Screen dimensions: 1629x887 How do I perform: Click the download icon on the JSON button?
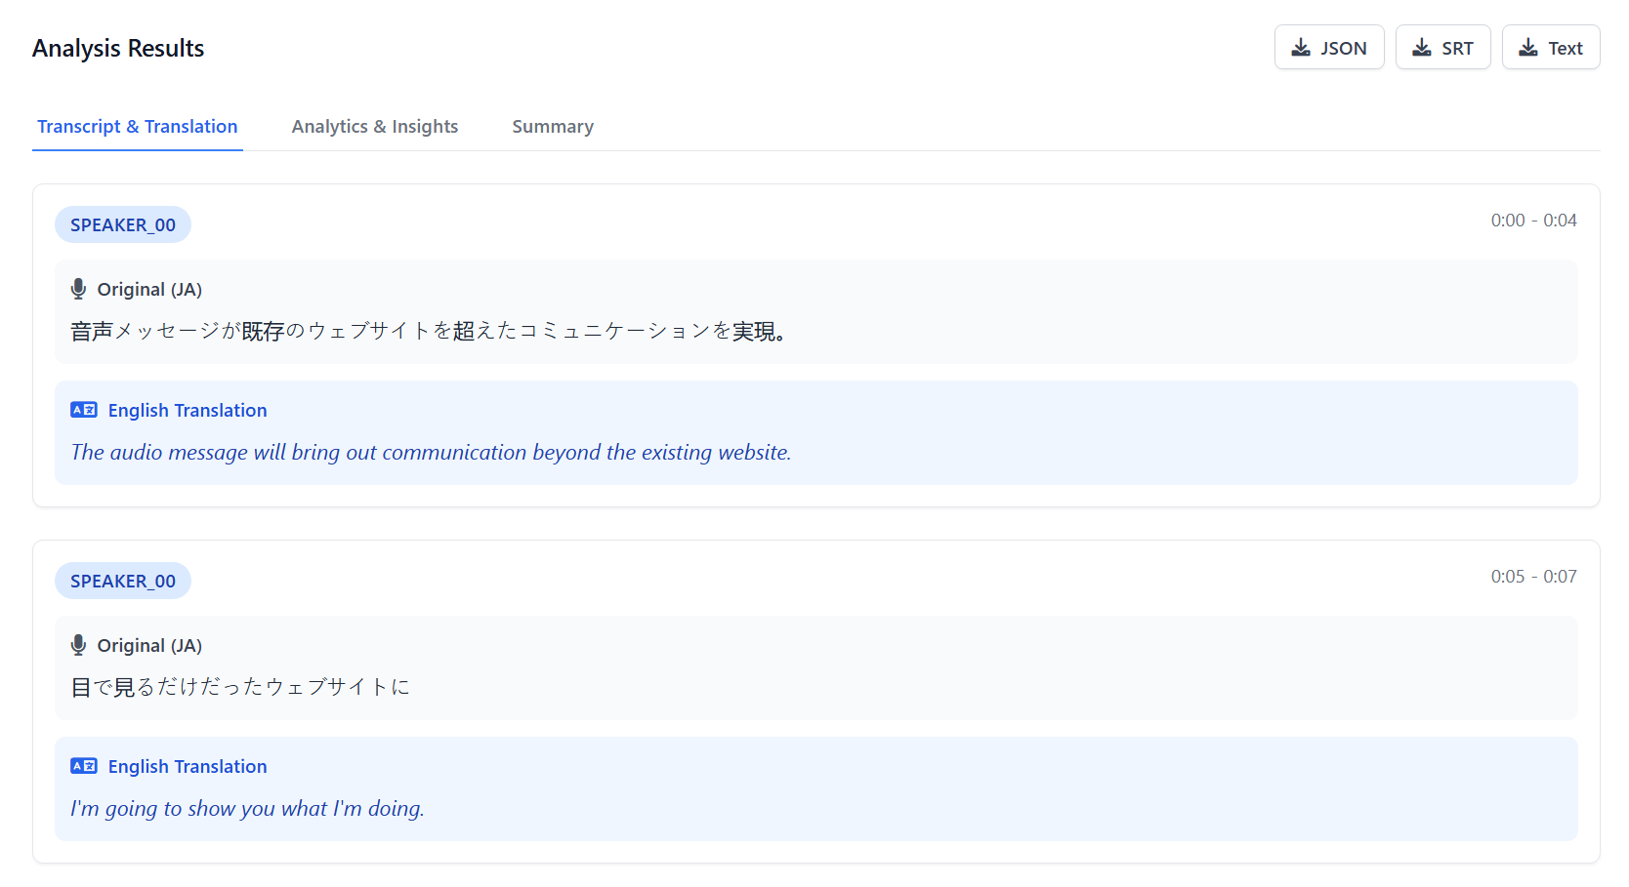pos(1302,46)
